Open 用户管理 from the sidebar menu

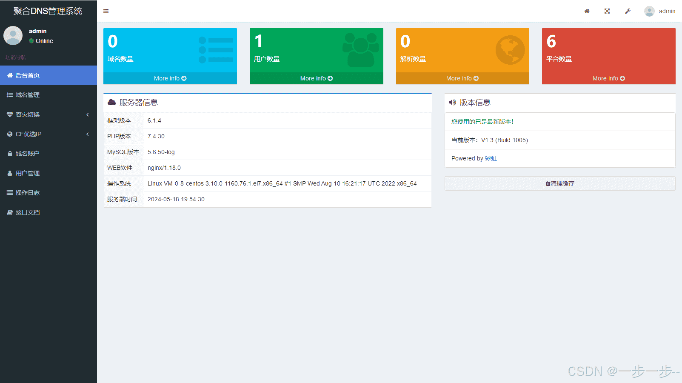click(27, 173)
